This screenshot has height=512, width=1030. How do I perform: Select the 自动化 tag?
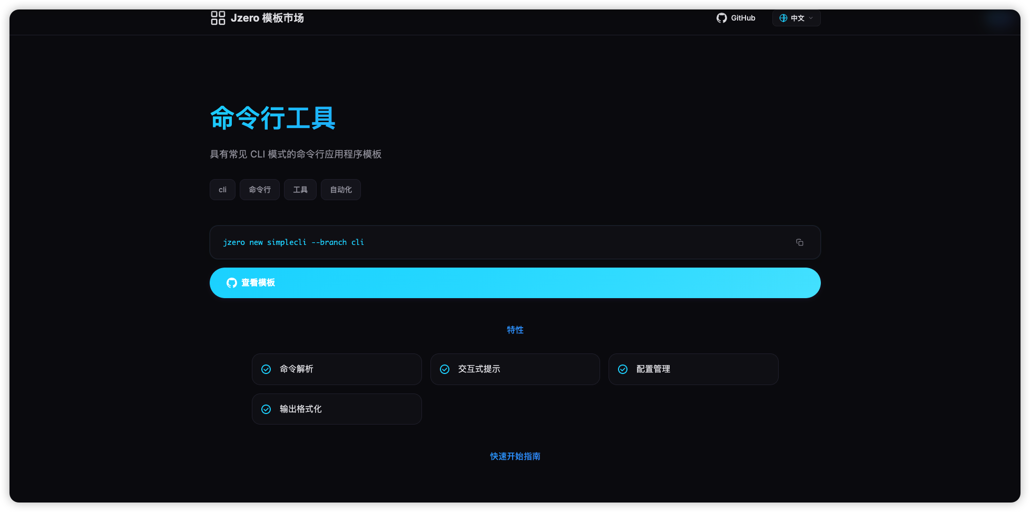click(x=341, y=190)
